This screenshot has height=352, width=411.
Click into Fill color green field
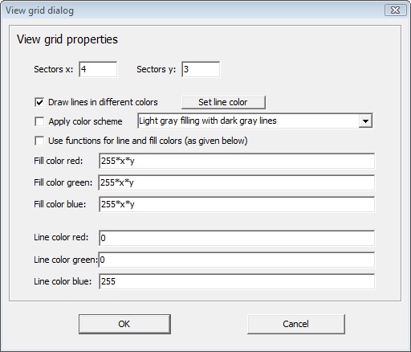coord(237,182)
